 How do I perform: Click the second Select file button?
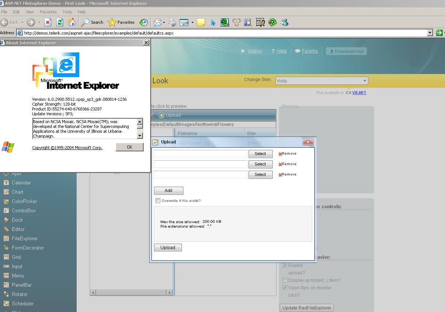click(260, 164)
